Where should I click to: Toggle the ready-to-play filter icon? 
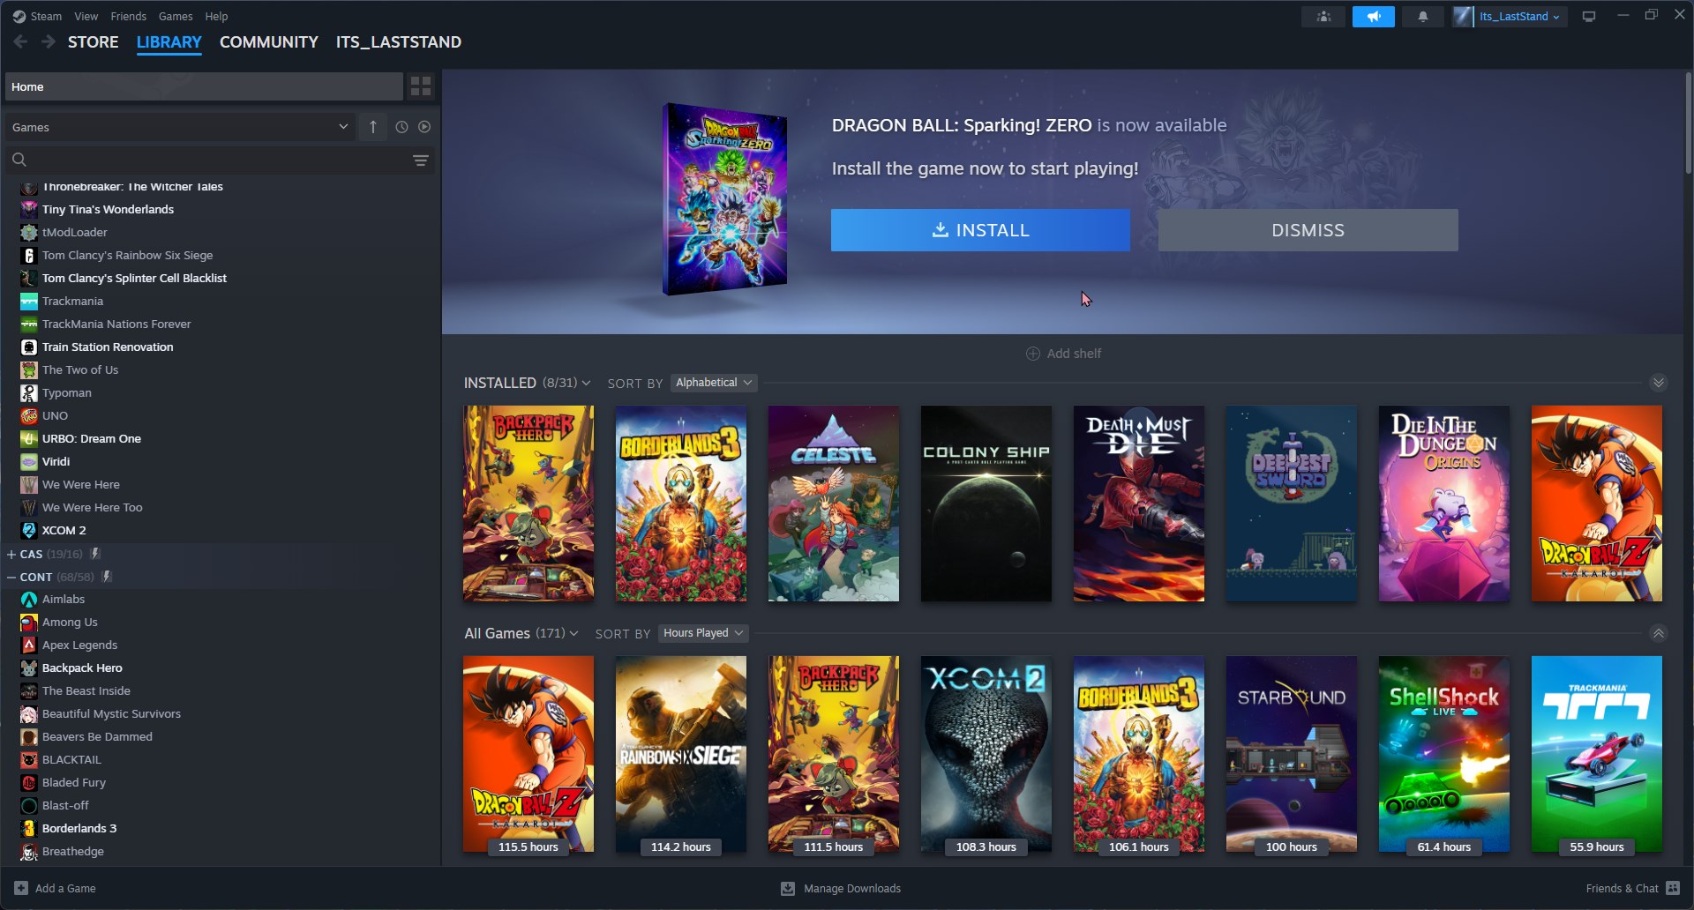point(424,127)
